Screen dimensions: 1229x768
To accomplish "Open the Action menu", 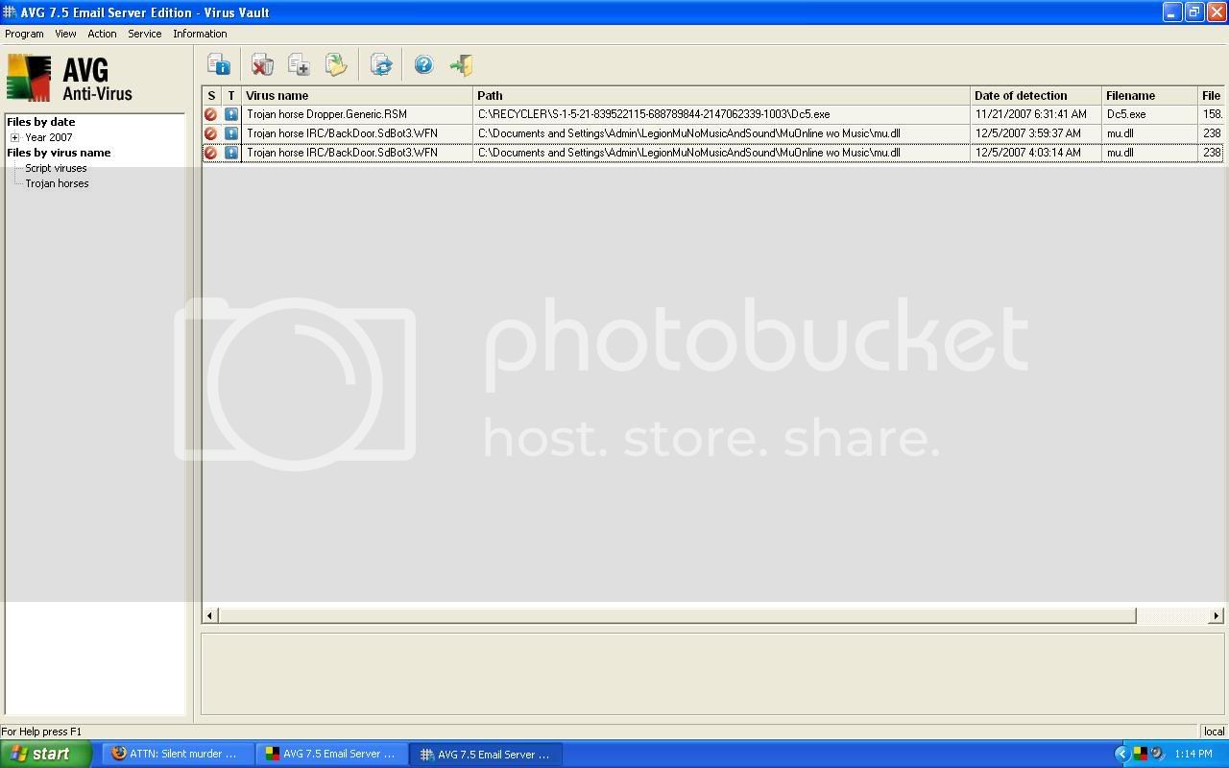I will (x=102, y=34).
